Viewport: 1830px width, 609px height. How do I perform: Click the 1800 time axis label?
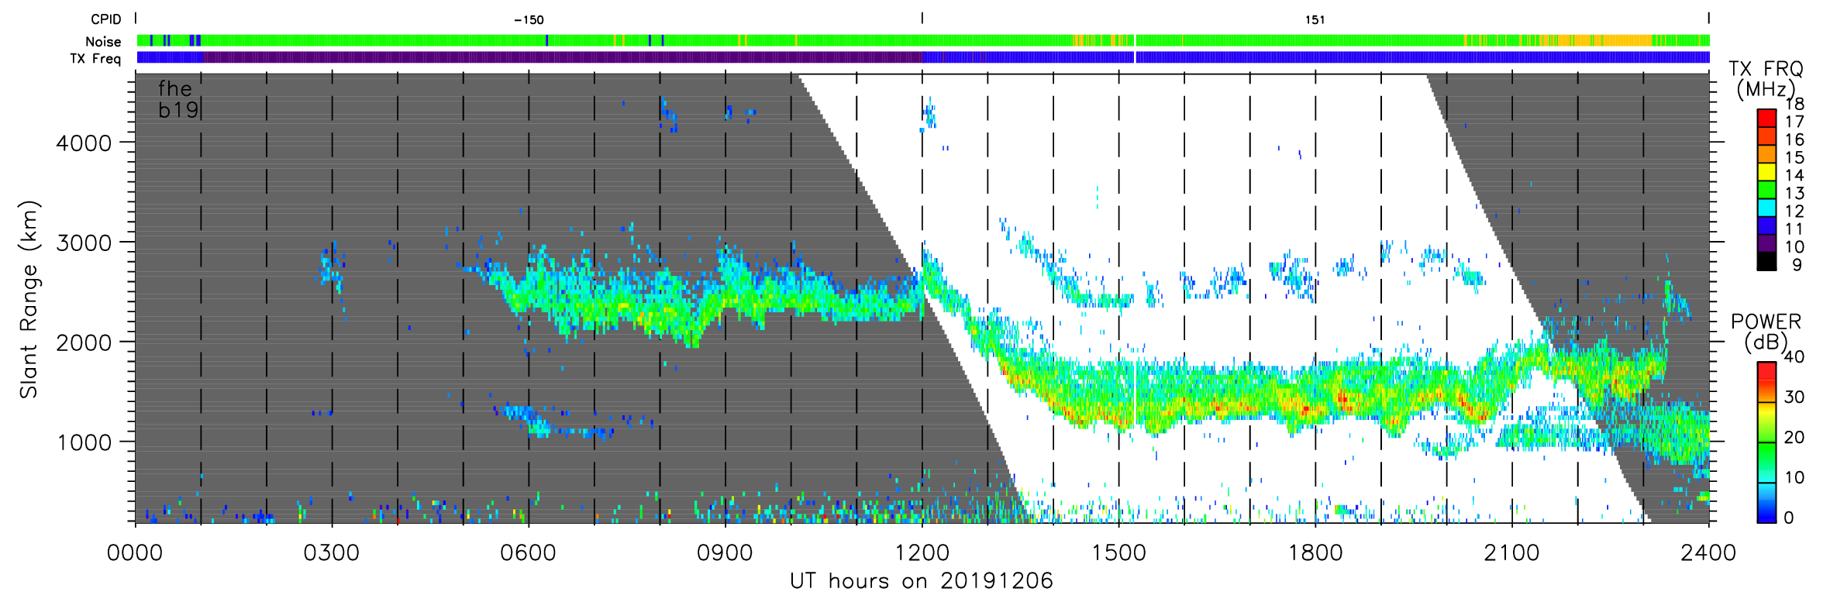[1315, 553]
